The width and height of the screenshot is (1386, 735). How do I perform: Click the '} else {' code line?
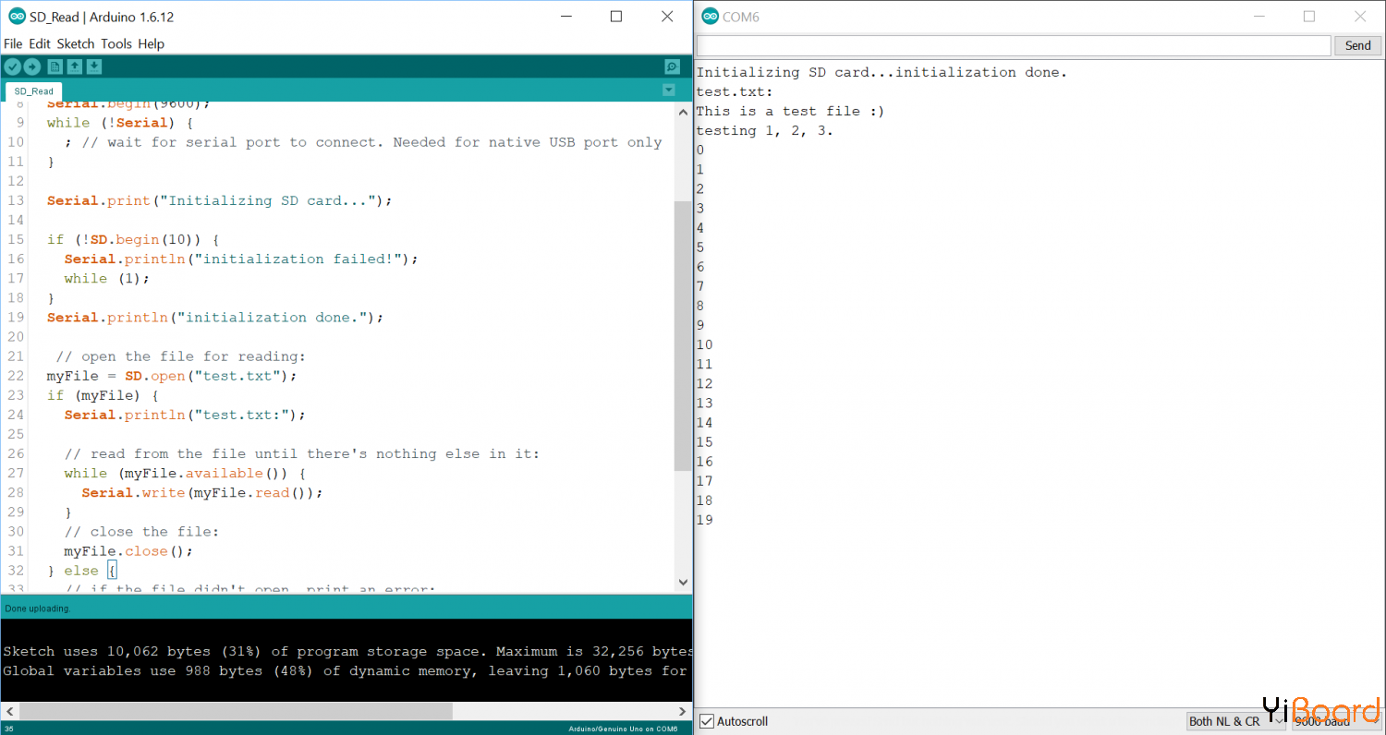pyautogui.click(x=81, y=571)
